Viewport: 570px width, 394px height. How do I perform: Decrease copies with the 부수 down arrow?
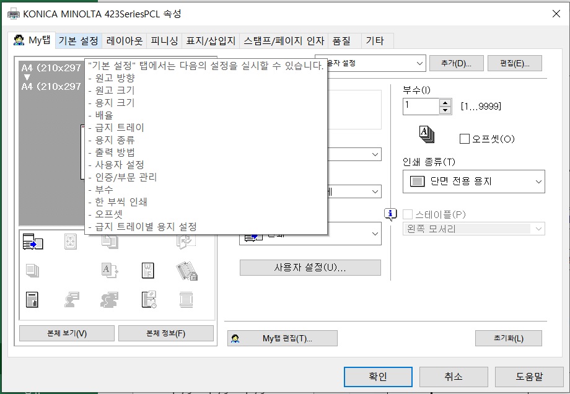coord(445,110)
